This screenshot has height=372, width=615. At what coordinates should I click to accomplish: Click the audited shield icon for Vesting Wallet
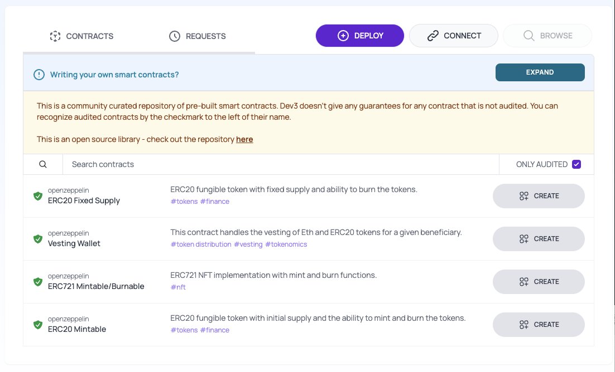tap(37, 239)
